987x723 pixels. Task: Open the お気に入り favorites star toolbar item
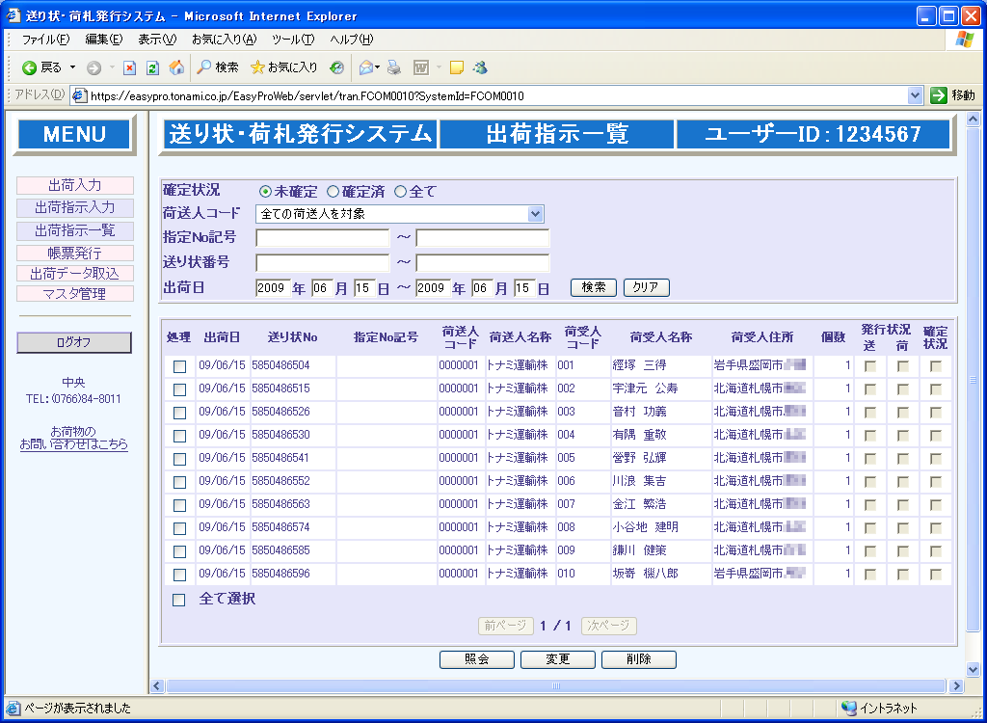tap(284, 67)
